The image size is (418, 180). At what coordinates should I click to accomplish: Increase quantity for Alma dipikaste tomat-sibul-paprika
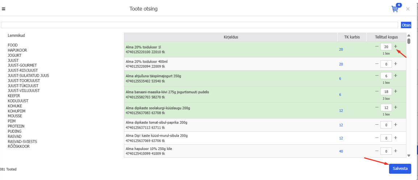click(x=396, y=124)
